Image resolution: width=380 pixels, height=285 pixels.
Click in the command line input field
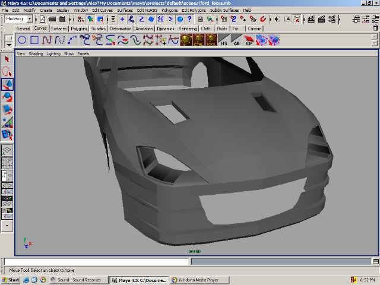click(96, 261)
